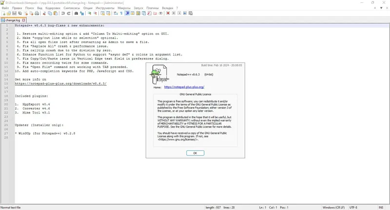The height and width of the screenshot is (210, 390).
Task: Click UTF-8 encoding in status bar
Action: pos(353,207)
